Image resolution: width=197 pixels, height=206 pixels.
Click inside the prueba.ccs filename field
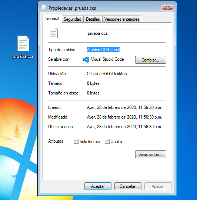(127, 34)
